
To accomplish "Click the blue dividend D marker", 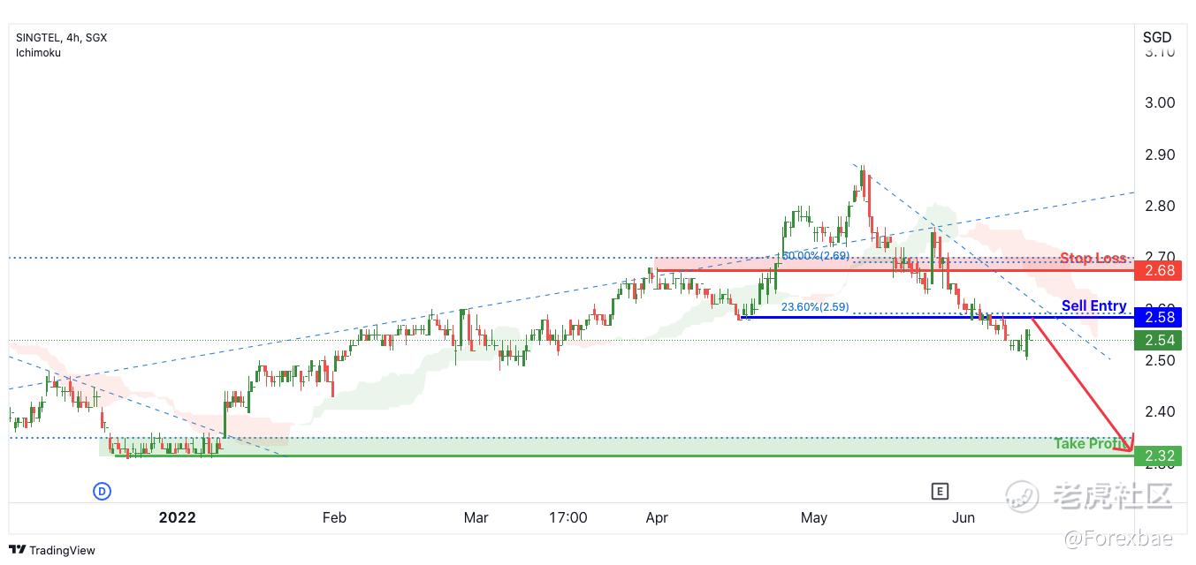I will click(102, 491).
